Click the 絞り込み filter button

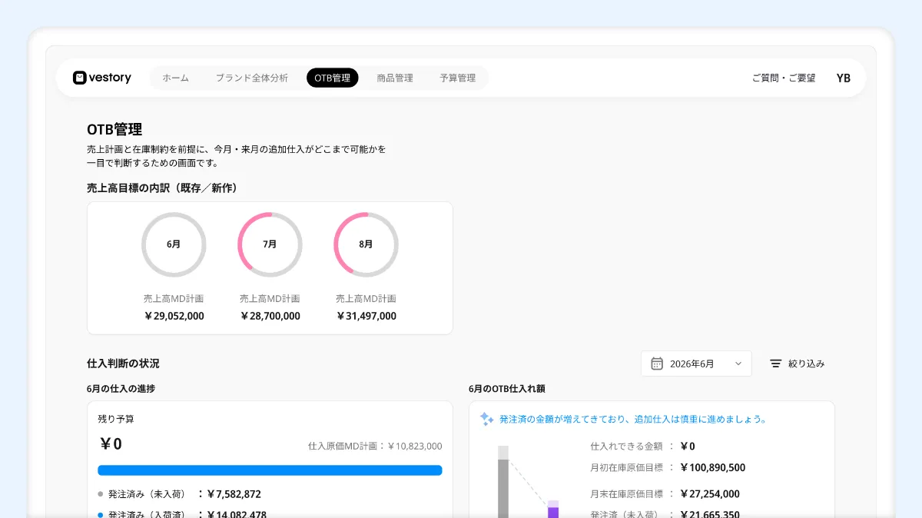pos(798,364)
